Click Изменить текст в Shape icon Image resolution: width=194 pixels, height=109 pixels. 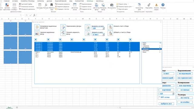click(x=110, y=27)
